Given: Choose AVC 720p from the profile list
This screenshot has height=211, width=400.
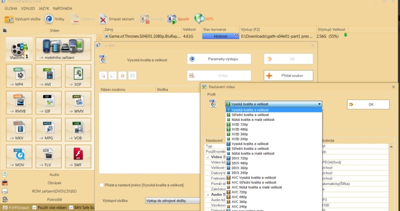Looking at the screenshot, I should (x=273, y=192).
